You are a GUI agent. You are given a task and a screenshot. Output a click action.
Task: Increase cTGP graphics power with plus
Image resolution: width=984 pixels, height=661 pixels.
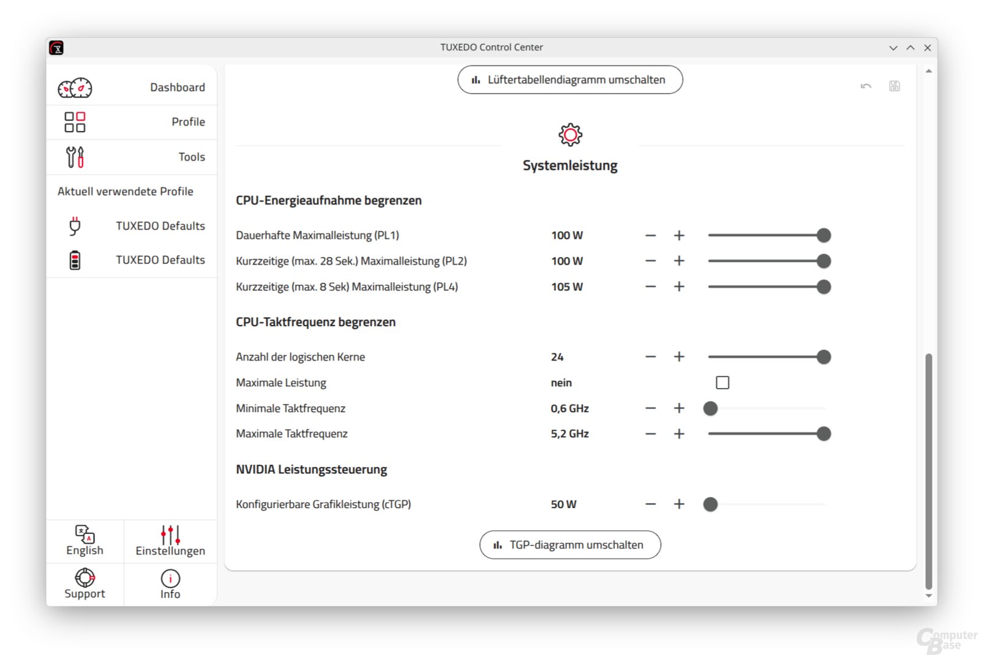(x=679, y=504)
